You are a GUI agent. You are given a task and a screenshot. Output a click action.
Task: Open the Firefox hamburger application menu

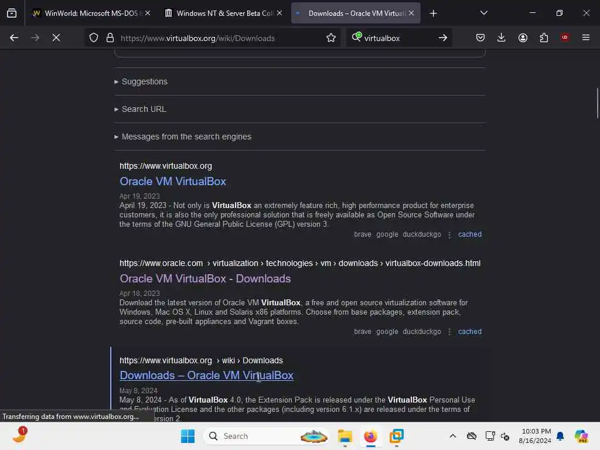(586, 37)
